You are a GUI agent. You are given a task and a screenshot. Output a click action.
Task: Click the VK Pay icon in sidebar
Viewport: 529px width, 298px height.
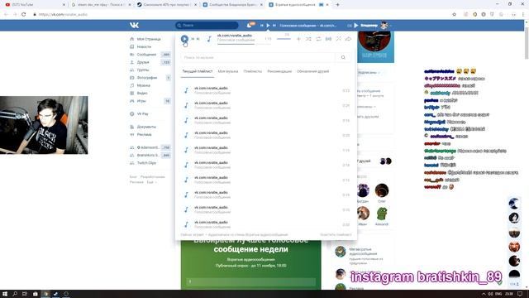tap(132, 114)
